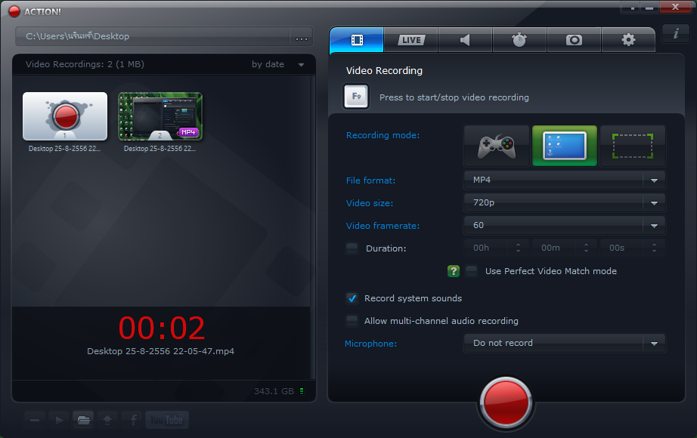Click filename Desktop 25-8-2556 22-05-47.mp4
This screenshot has width=697, height=438.
tap(160, 351)
